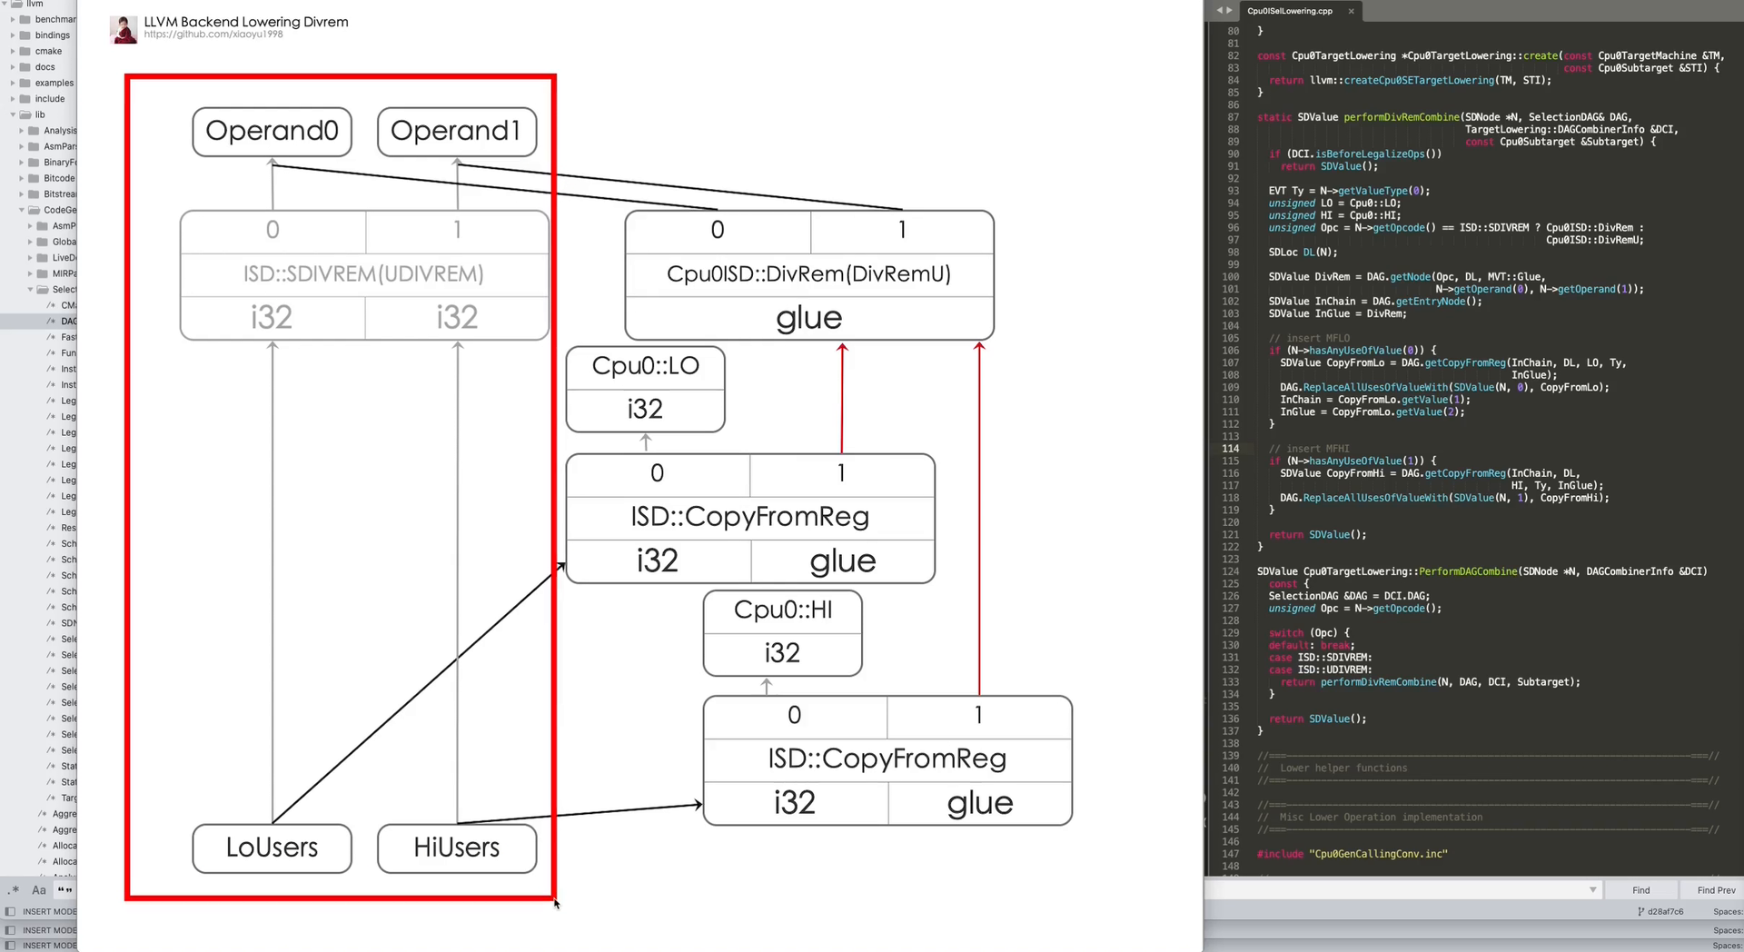
Task: Toggle regular expression search option
Action: 14,890
